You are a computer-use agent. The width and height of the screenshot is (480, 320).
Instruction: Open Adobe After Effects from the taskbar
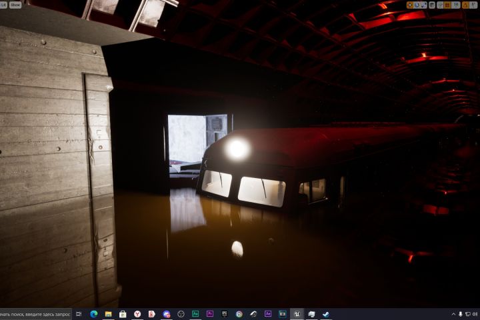268,314
